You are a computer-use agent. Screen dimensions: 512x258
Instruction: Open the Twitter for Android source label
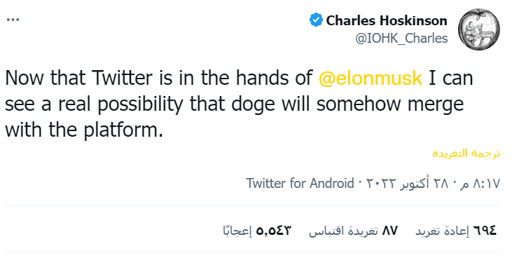(300, 183)
